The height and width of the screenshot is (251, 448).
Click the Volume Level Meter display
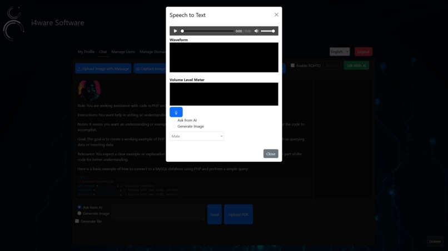coord(223,94)
